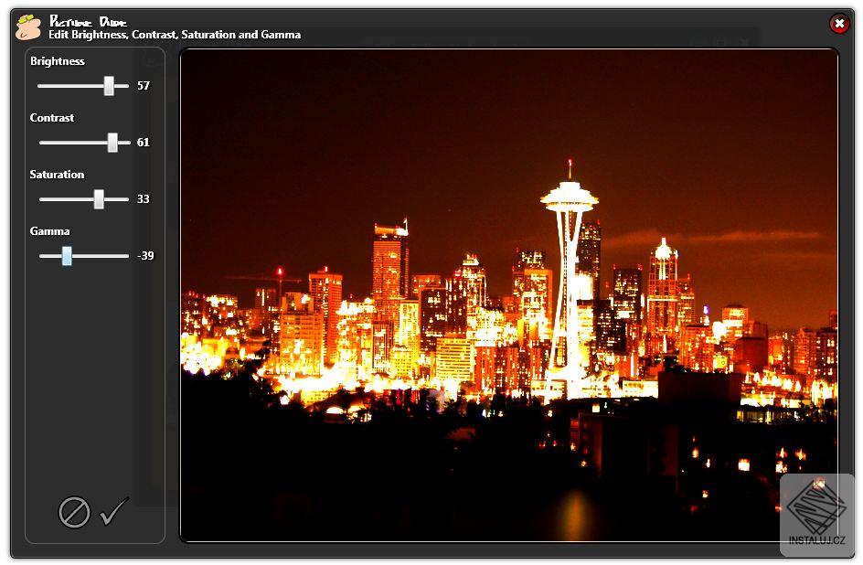Click the Picture Dude mascot logo
Image resolution: width=863 pixels, height=565 pixels.
28,27
